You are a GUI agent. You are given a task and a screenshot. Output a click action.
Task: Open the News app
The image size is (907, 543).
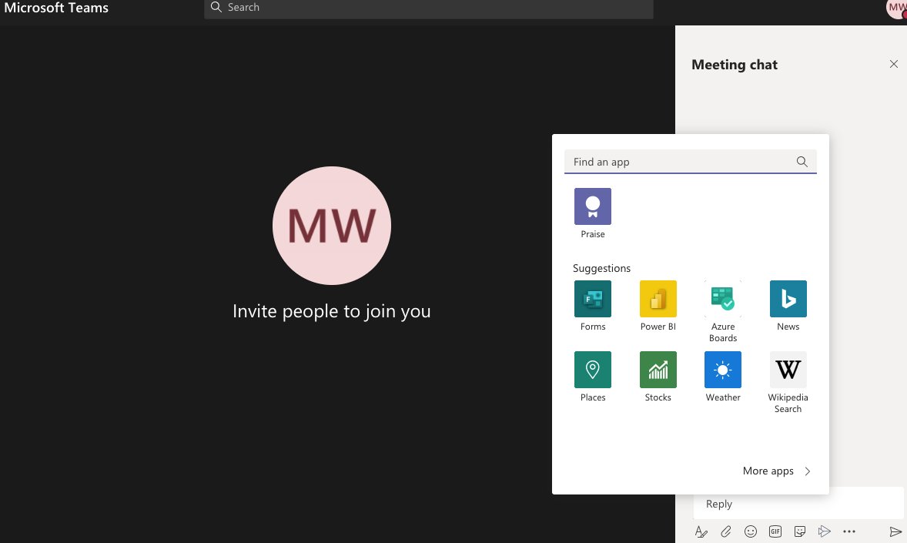[788, 299]
